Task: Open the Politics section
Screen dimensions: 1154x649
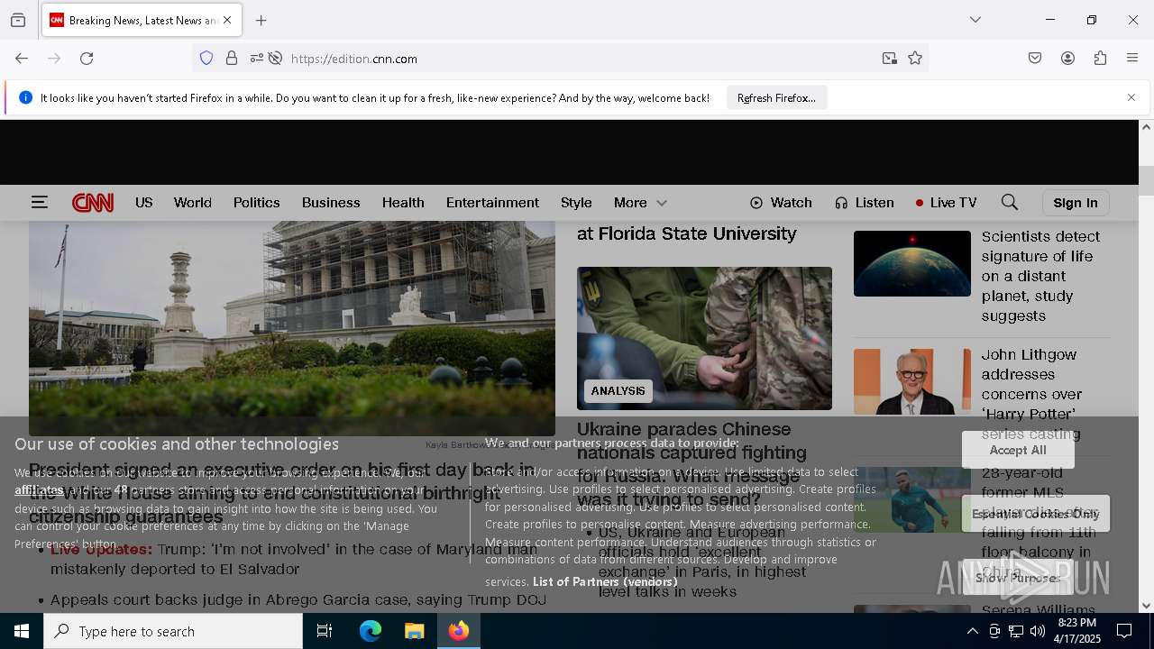Action: click(257, 203)
